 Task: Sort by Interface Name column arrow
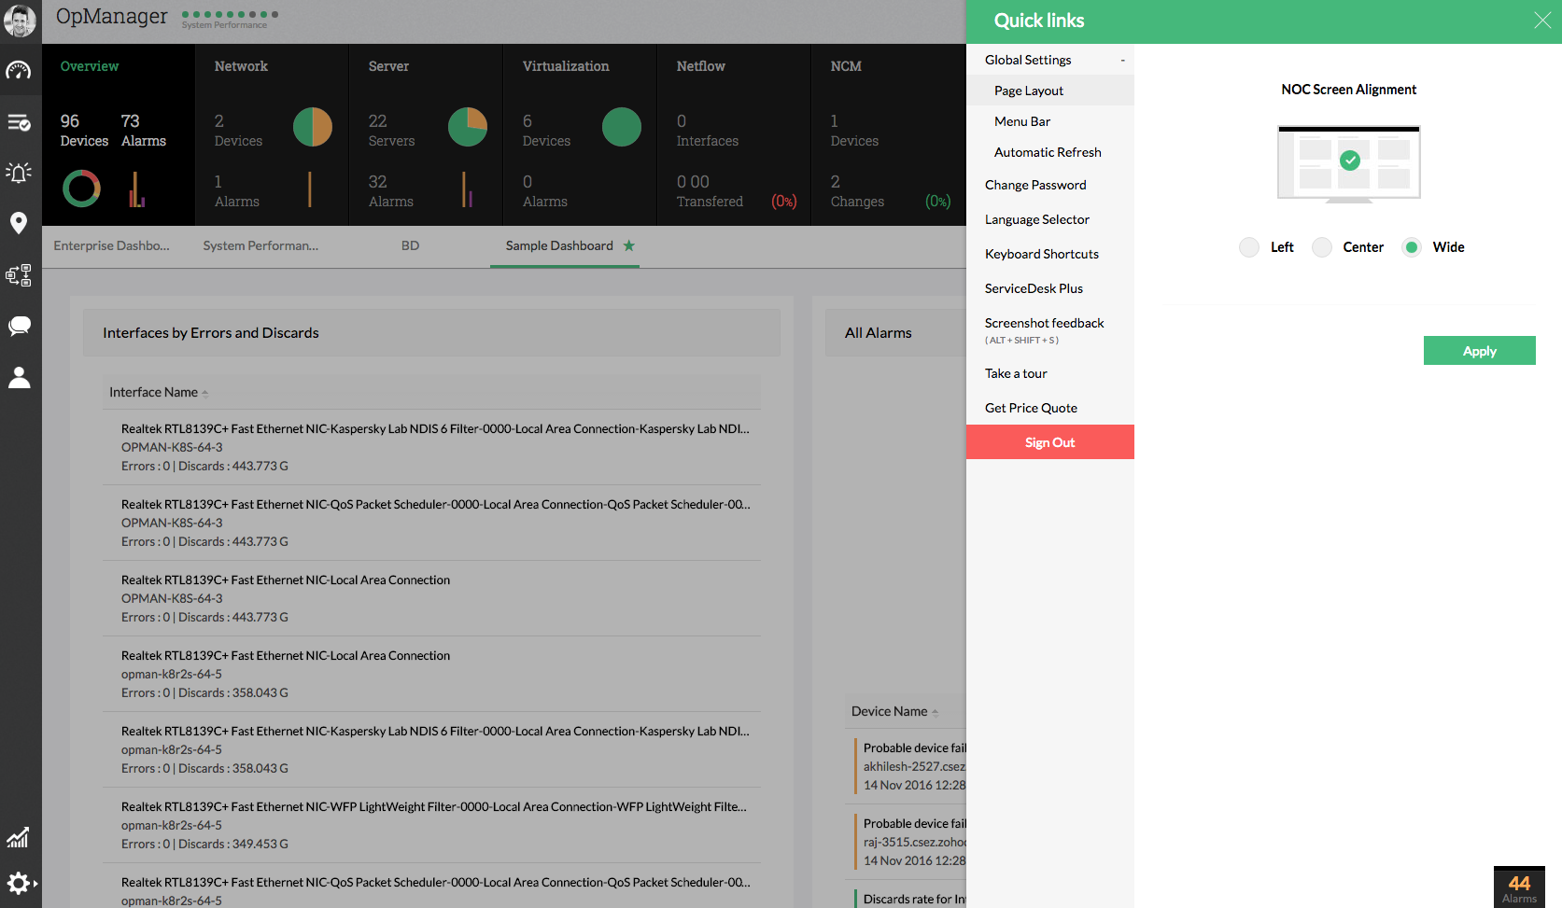click(205, 393)
